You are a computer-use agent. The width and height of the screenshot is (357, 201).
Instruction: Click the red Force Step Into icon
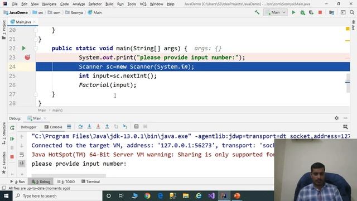[x=98, y=127]
